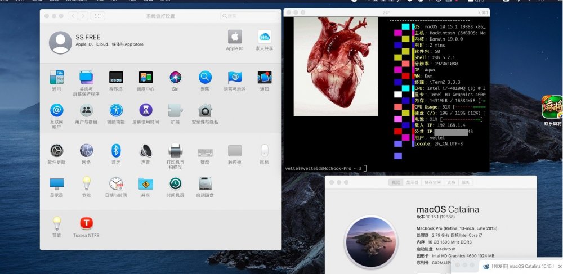The width and height of the screenshot is (563, 274).
Task: Show all preferences grid button
Action: 97,16
